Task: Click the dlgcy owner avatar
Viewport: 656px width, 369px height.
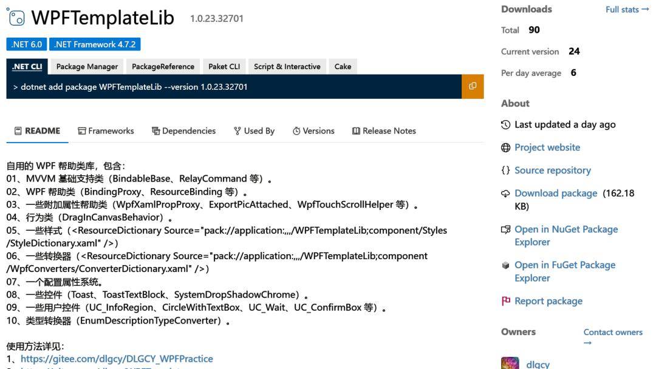Action: click(x=510, y=363)
